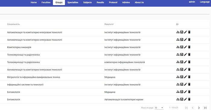This screenshot has width=211, height=110.
Task: Open results chart for Комп'ютерна інженерія row
Action: pos(182,47)
